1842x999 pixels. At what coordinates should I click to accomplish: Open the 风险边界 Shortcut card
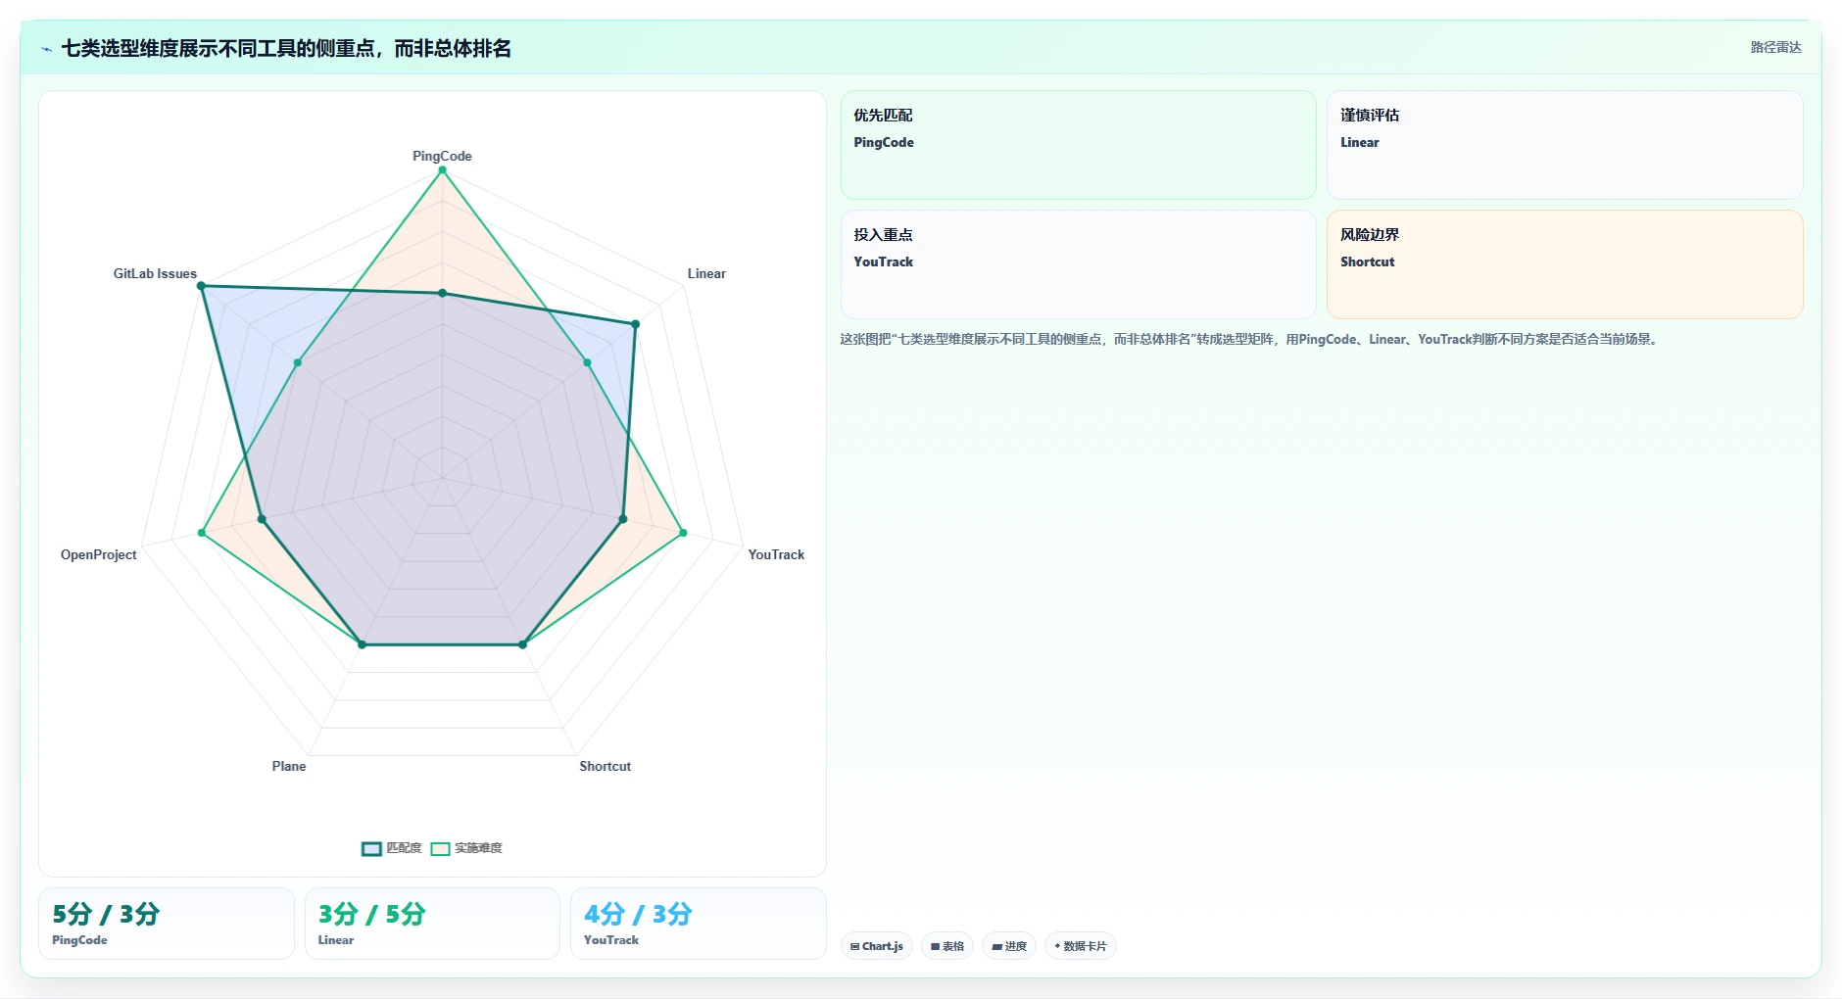(x=1565, y=264)
